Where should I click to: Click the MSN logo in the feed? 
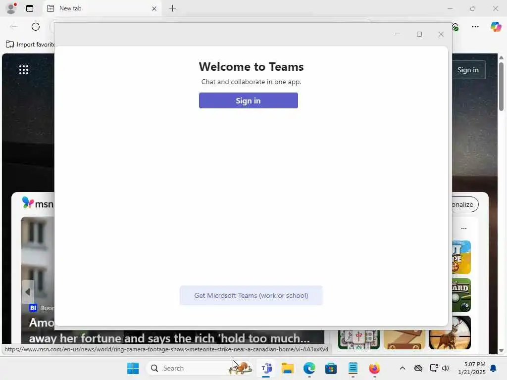click(38, 203)
